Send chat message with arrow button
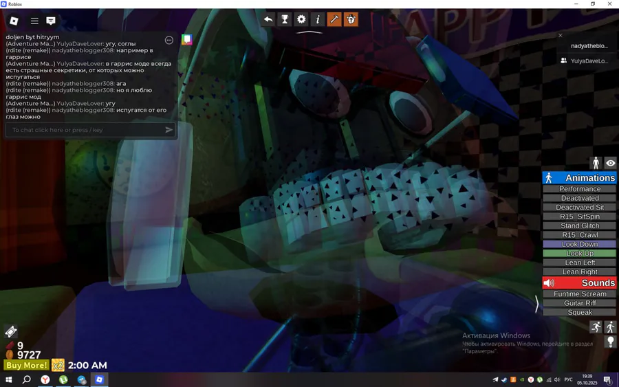Image resolution: width=619 pixels, height=387 pixels. tap(169, 130)
